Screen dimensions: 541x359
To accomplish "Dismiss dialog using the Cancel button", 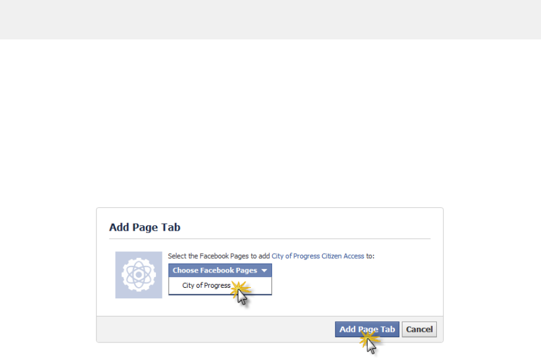I will [x=419, y=330].
